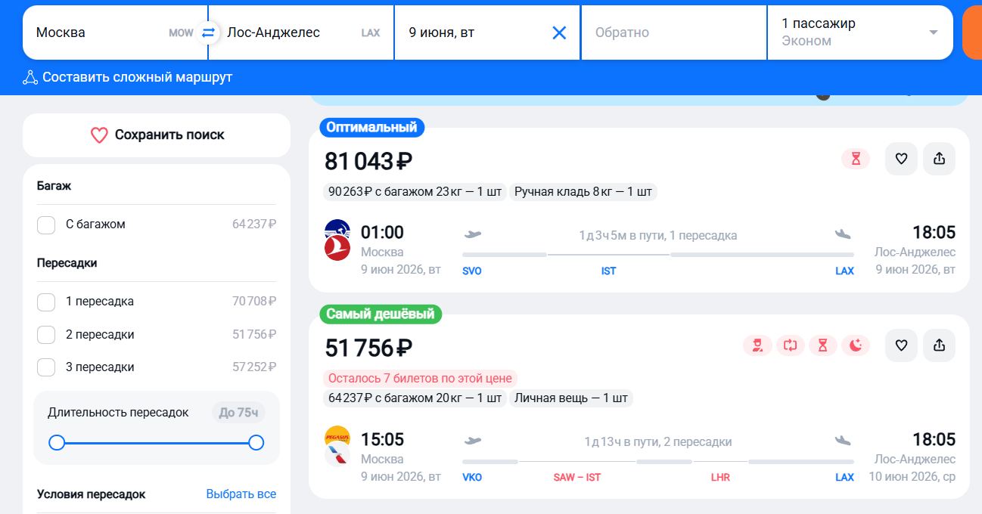
Task: Select the '3 пересадки' filter checkbox
Action: click(x=46, y=367)
